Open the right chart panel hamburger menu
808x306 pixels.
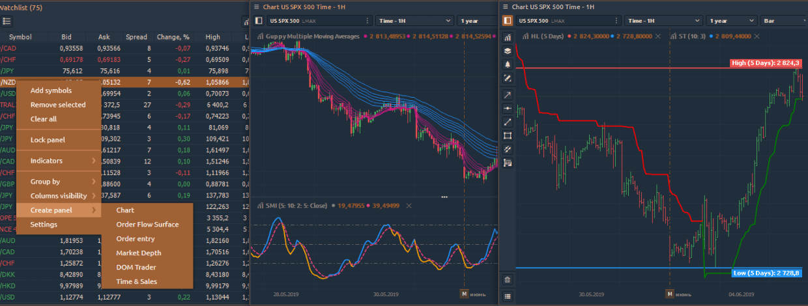pyautogui.click(x=506, y=7)
